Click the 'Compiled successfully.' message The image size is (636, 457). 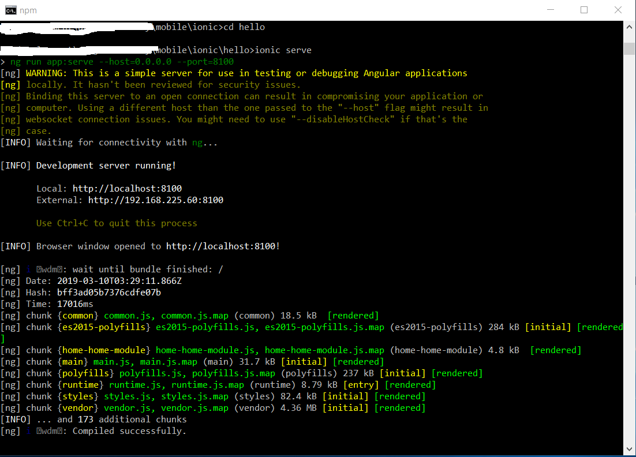tap(129, 431)
